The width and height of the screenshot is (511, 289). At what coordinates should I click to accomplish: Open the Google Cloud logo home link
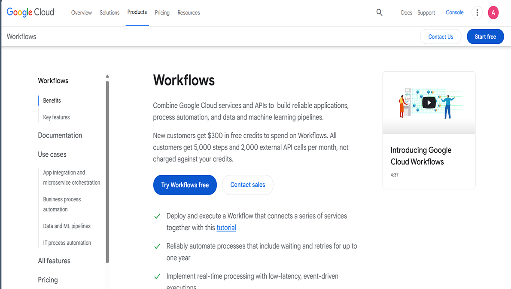pyautogui.click(x=30, y=12)
